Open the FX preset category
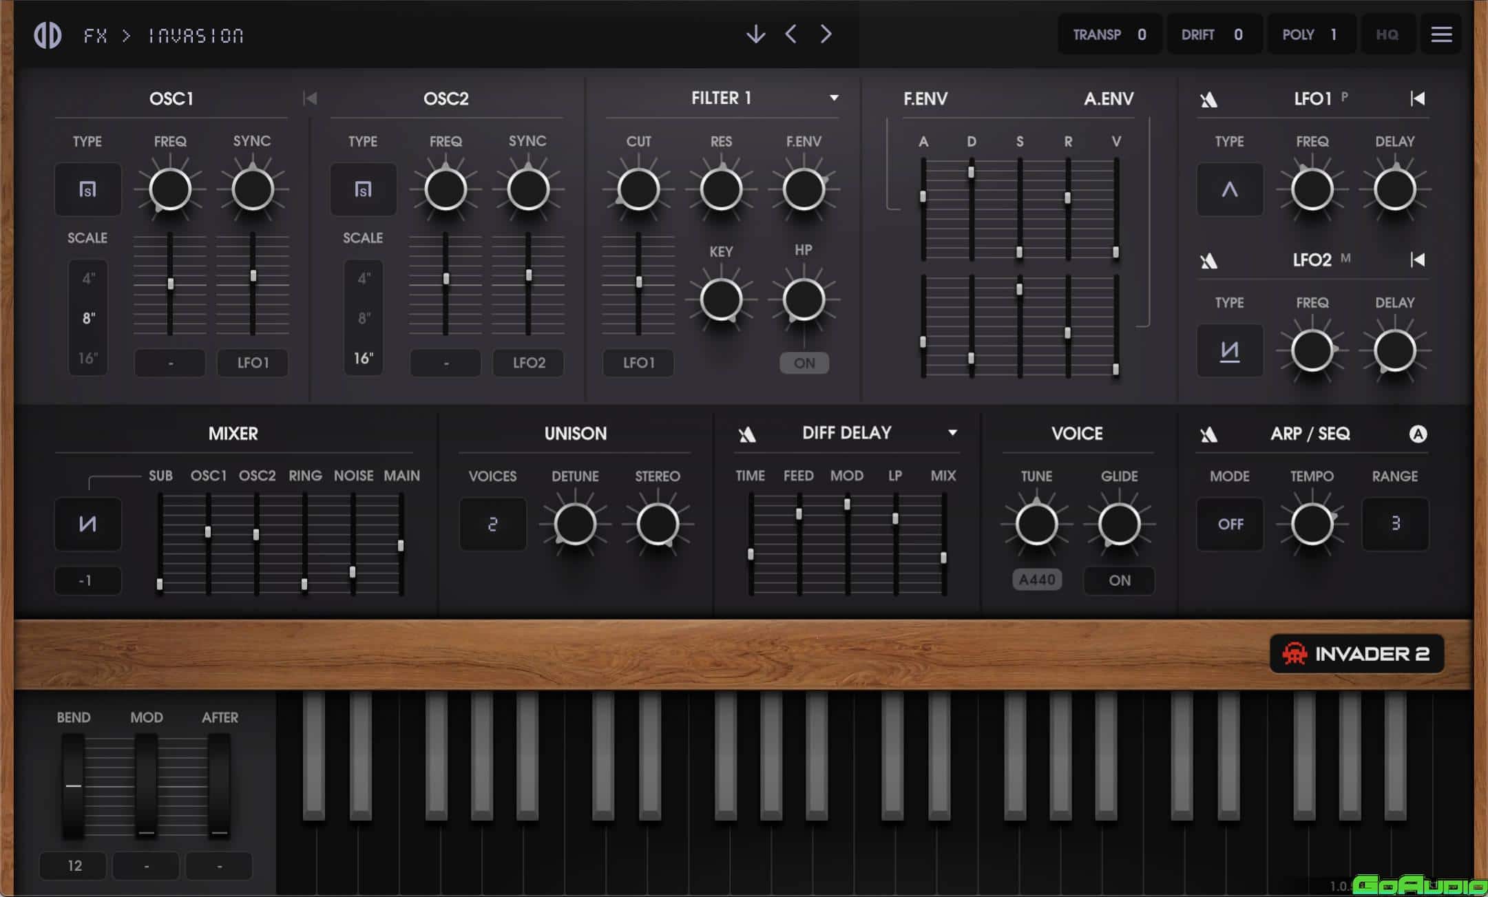 (x=96, y=35)
